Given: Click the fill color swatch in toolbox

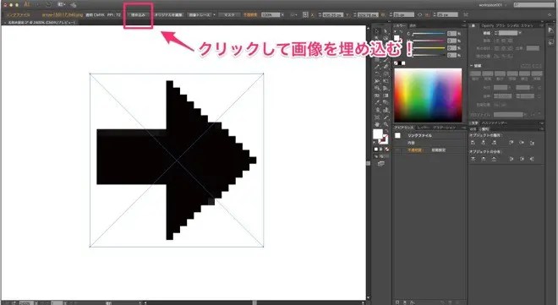Looking at the screenshot, I should [x=378, y=134].
